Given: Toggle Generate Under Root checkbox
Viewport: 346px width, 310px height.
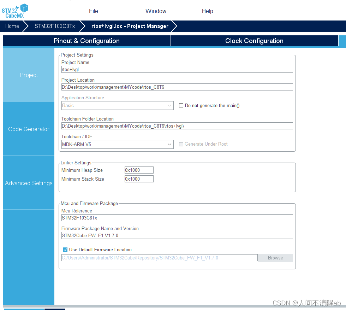Looking at the screenshot, I should [x=181, y=144].
